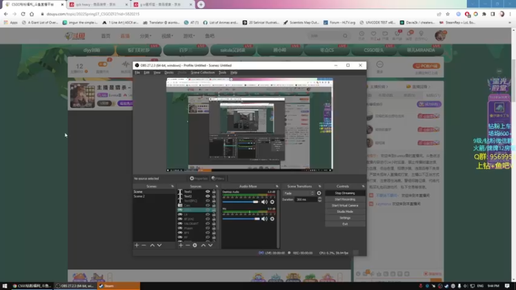
Task: Open OBS File menu
Action: [x=137, y=72]
